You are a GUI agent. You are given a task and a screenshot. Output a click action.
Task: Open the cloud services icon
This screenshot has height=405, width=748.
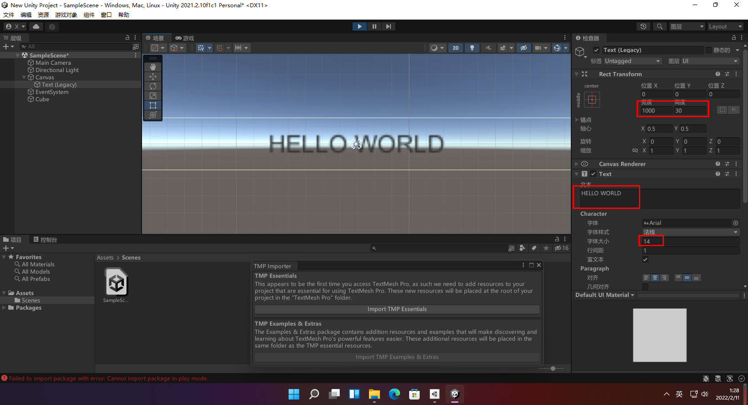pyautogui.click(x=36, y=26)
